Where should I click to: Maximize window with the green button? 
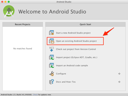9,2
